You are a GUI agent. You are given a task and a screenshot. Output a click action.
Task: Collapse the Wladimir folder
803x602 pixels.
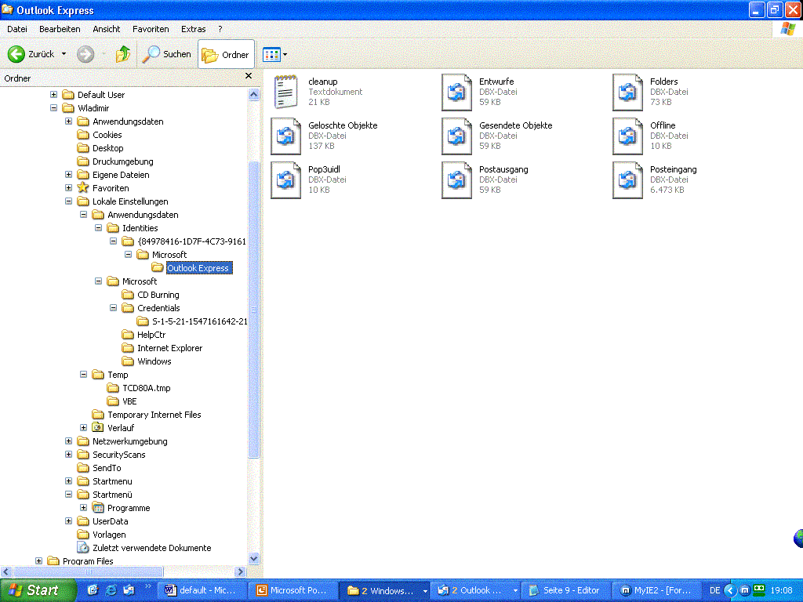click(54, 108)
